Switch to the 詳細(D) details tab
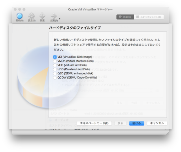 (x=125, y=17)
